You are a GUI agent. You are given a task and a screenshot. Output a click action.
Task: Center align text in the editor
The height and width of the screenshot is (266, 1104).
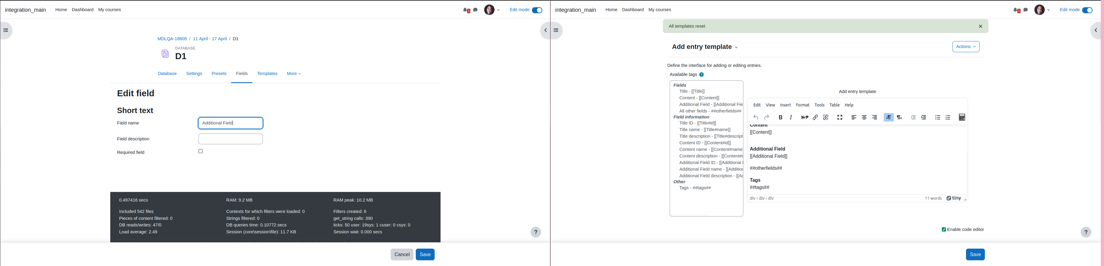(865, 117)
